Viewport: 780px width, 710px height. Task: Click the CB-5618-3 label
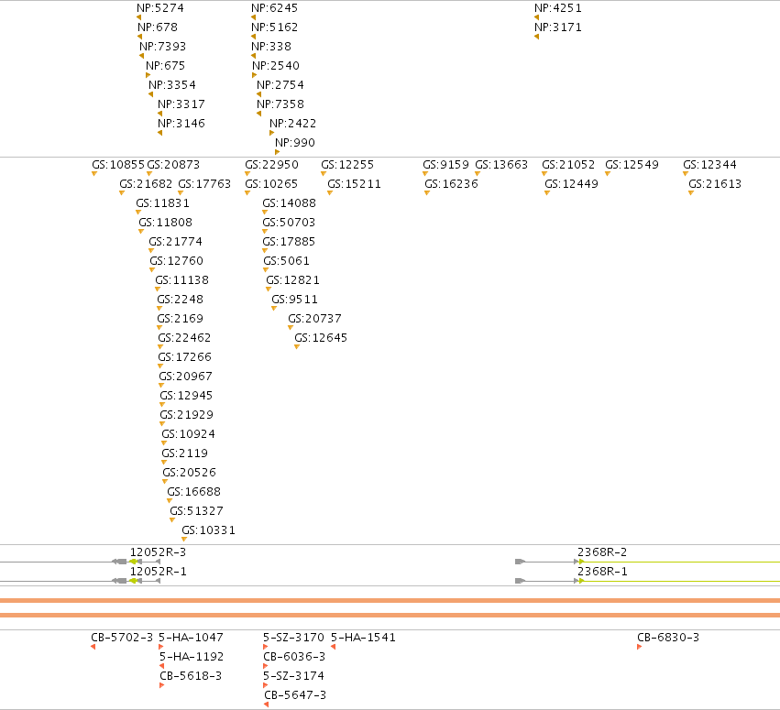pos(191,676)
